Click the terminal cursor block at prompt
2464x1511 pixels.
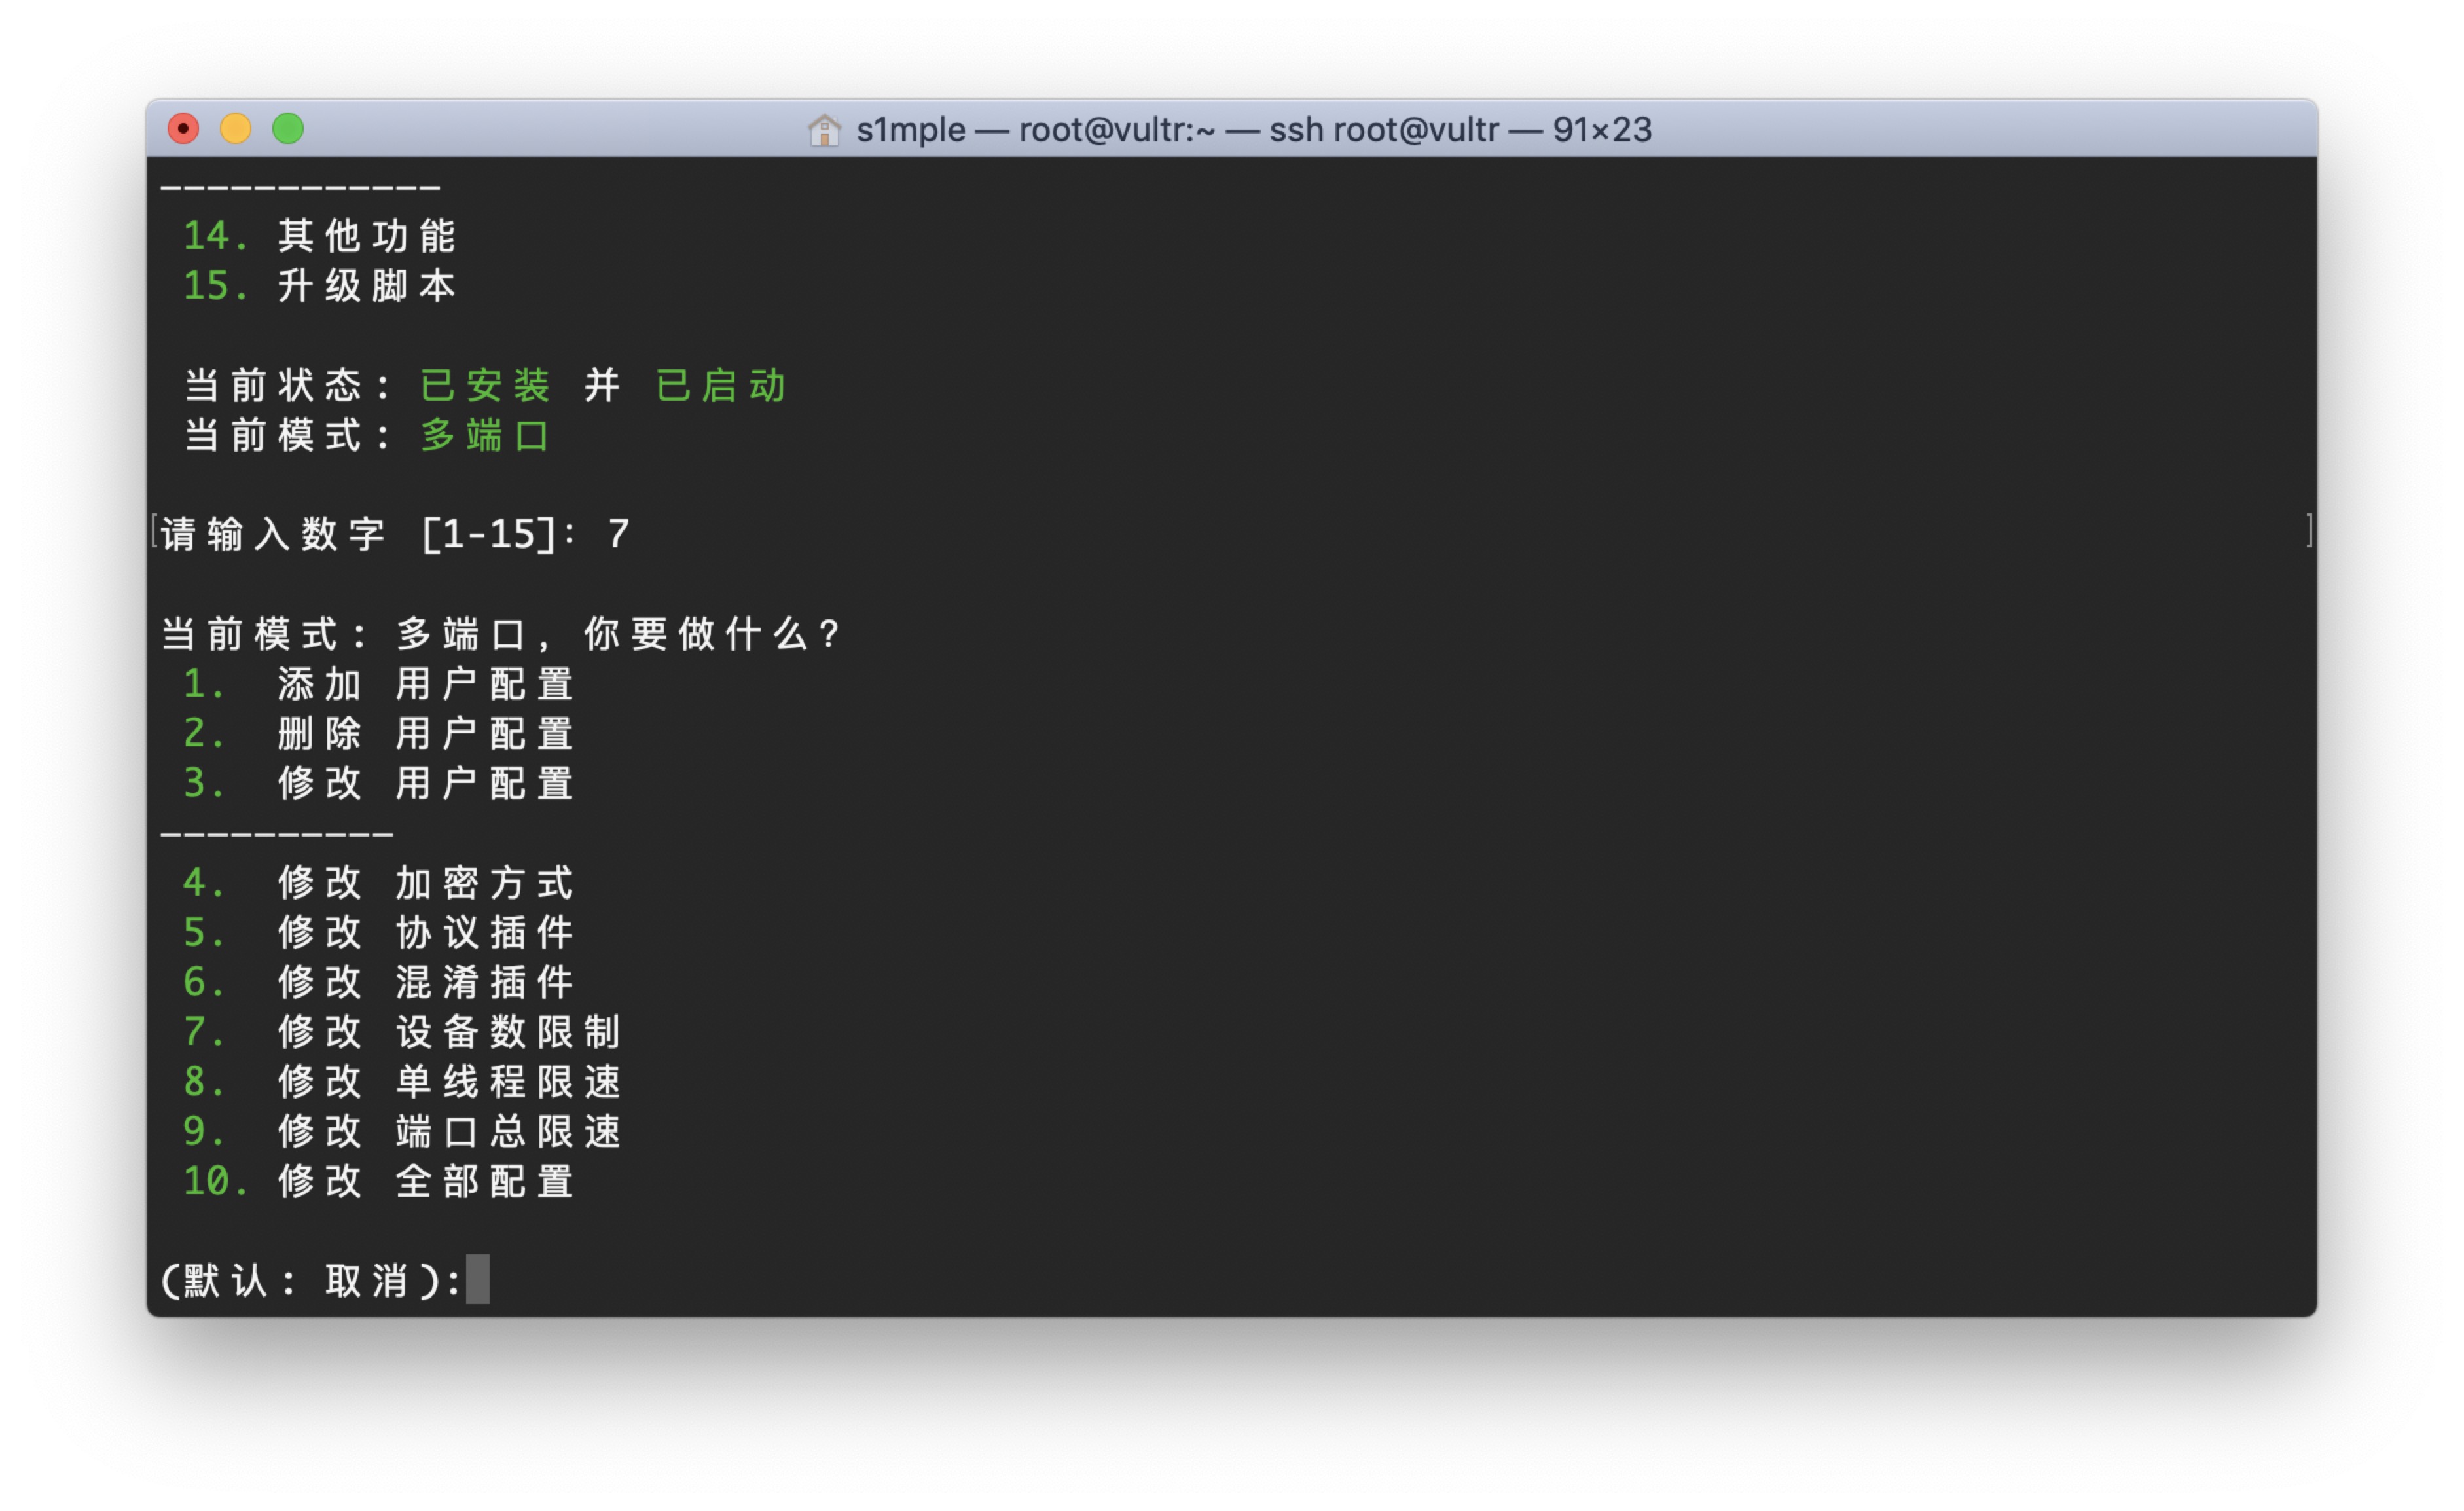click(x=478, y=1279)
